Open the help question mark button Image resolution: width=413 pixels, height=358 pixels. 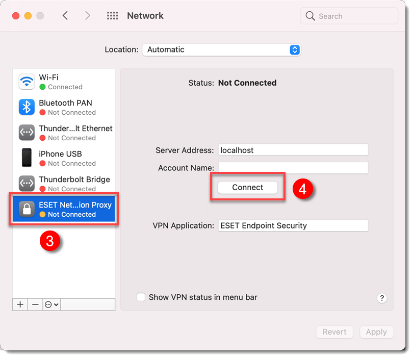pyautogui.click(x=382, y=298)
